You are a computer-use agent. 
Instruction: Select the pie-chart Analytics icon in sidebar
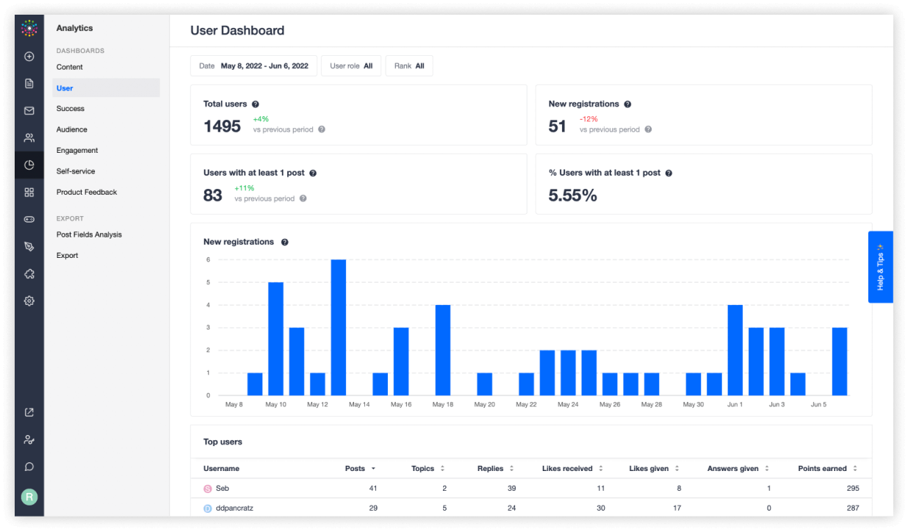pyautogui.click(x=29, y=165)
